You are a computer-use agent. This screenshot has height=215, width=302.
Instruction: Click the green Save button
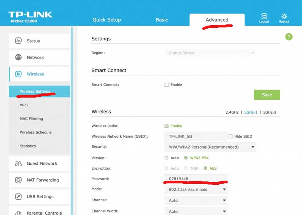click(267, 95)
